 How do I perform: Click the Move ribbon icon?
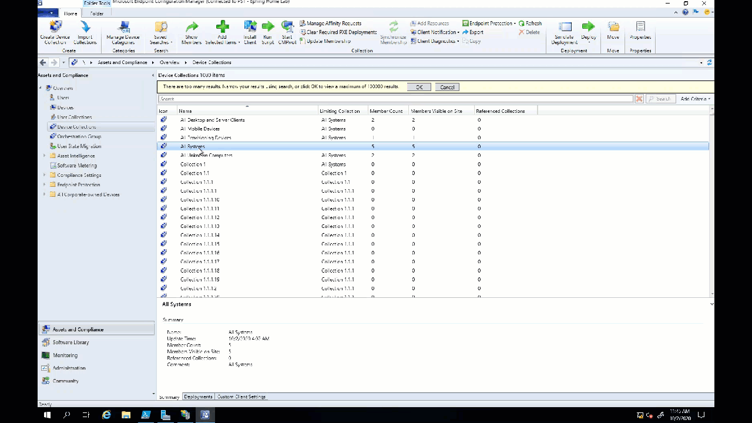pyautogui.click(x=613, y=32)
